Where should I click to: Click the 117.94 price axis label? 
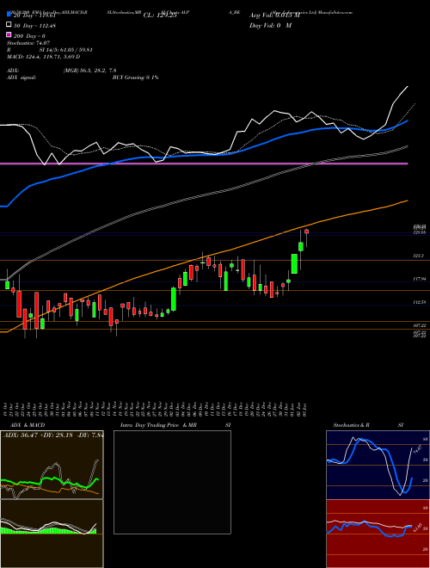coord(420,279)
